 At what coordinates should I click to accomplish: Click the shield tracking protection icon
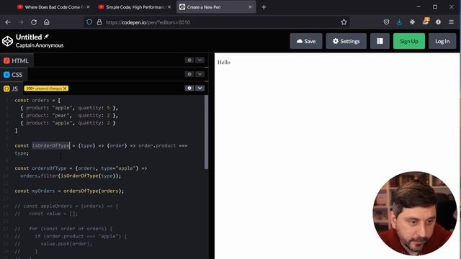pos(89,22)
